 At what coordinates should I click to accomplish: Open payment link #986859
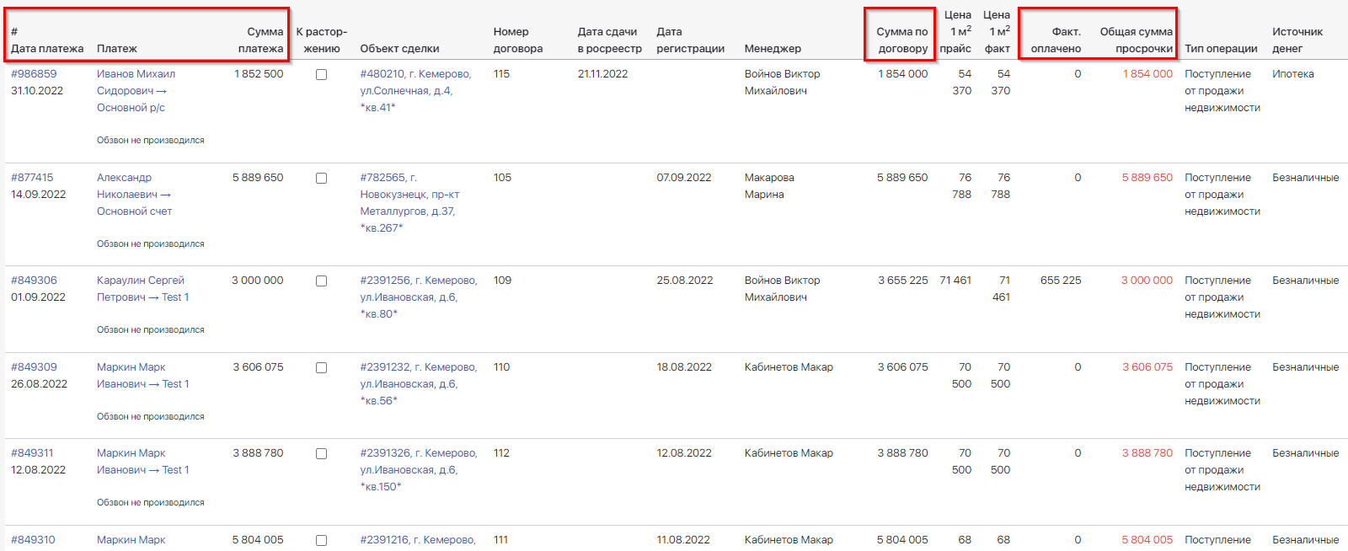pos(34,74)
